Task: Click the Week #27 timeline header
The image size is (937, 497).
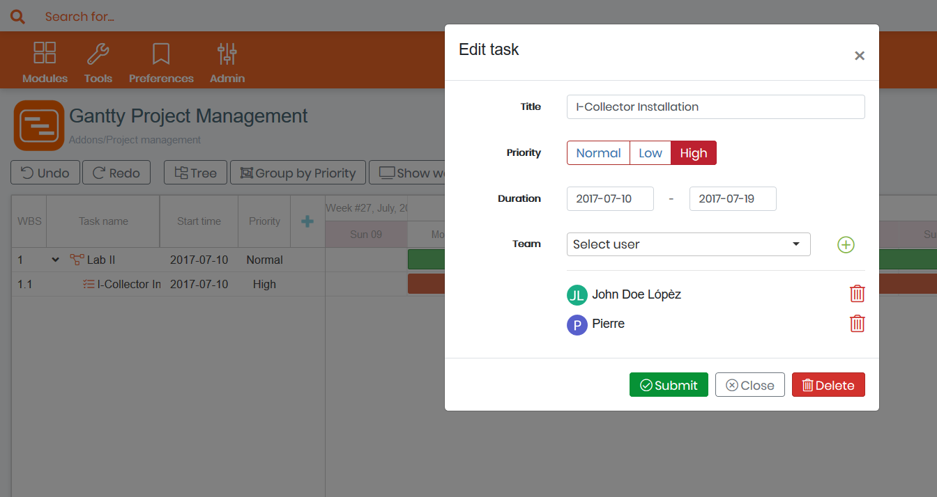Action: [367, 208]
